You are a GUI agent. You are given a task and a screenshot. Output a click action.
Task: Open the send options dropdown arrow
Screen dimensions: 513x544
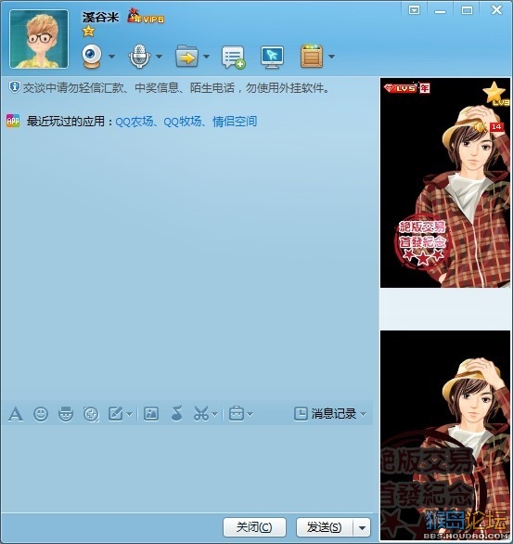tap(362, 527)
